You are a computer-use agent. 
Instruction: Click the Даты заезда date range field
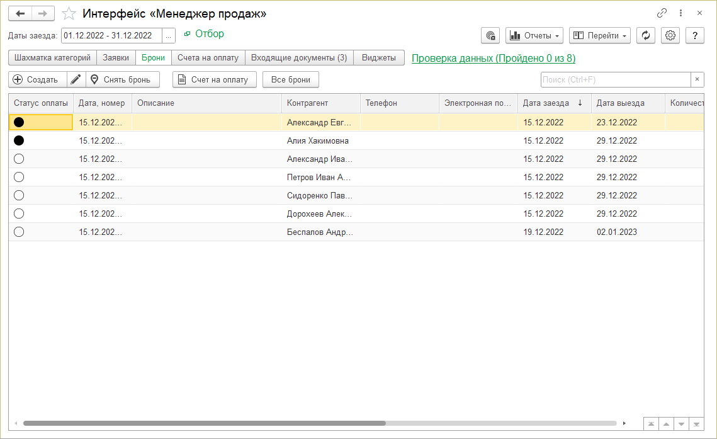[111, 36]
